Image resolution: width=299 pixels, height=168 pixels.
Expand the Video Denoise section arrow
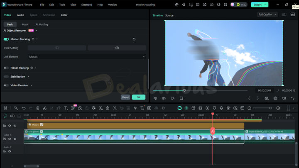pyautogui.click(x=31, y=85)
